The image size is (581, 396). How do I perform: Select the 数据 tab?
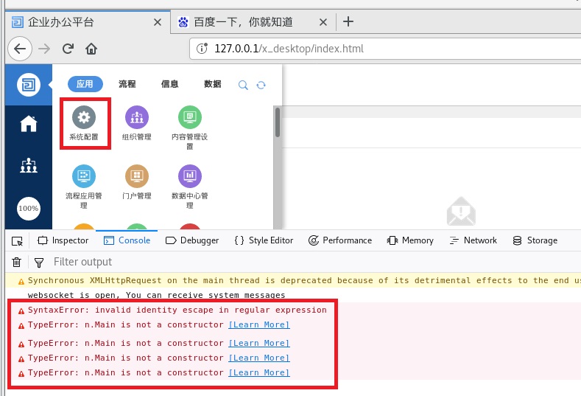point(213,84)
